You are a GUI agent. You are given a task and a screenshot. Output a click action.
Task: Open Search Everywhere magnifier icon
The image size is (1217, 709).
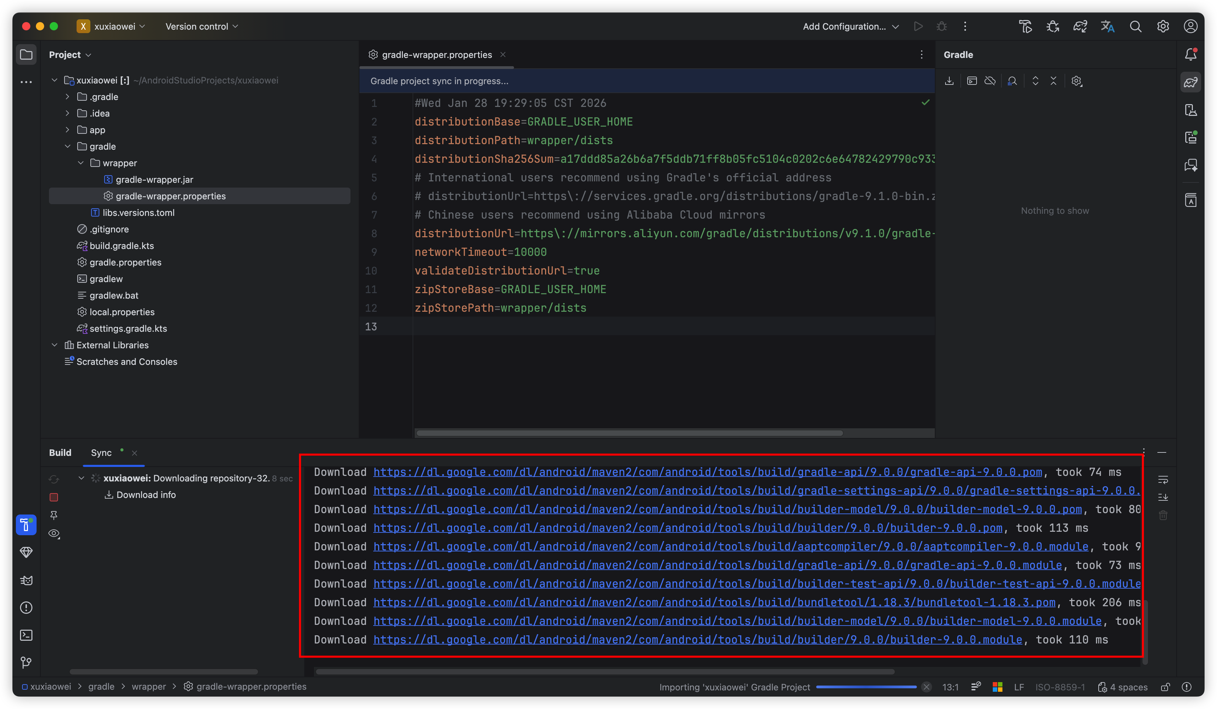[1135, 27]
